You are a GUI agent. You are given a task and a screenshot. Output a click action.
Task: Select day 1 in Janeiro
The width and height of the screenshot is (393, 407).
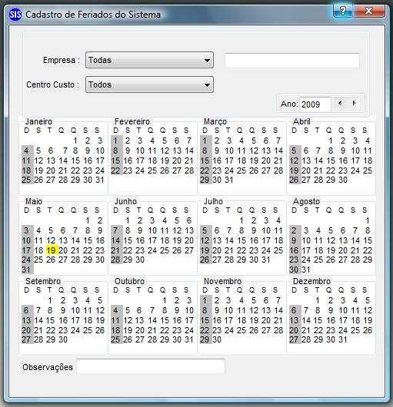pyautogui.click(x=75, y=141)
